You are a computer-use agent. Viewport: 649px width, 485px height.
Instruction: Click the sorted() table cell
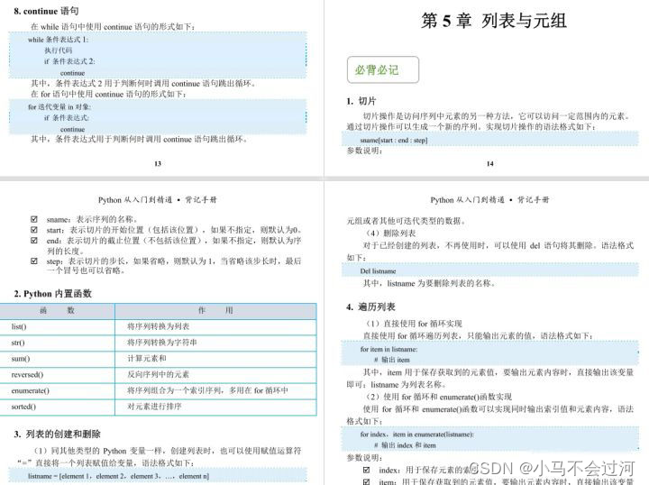pos(57,407)
